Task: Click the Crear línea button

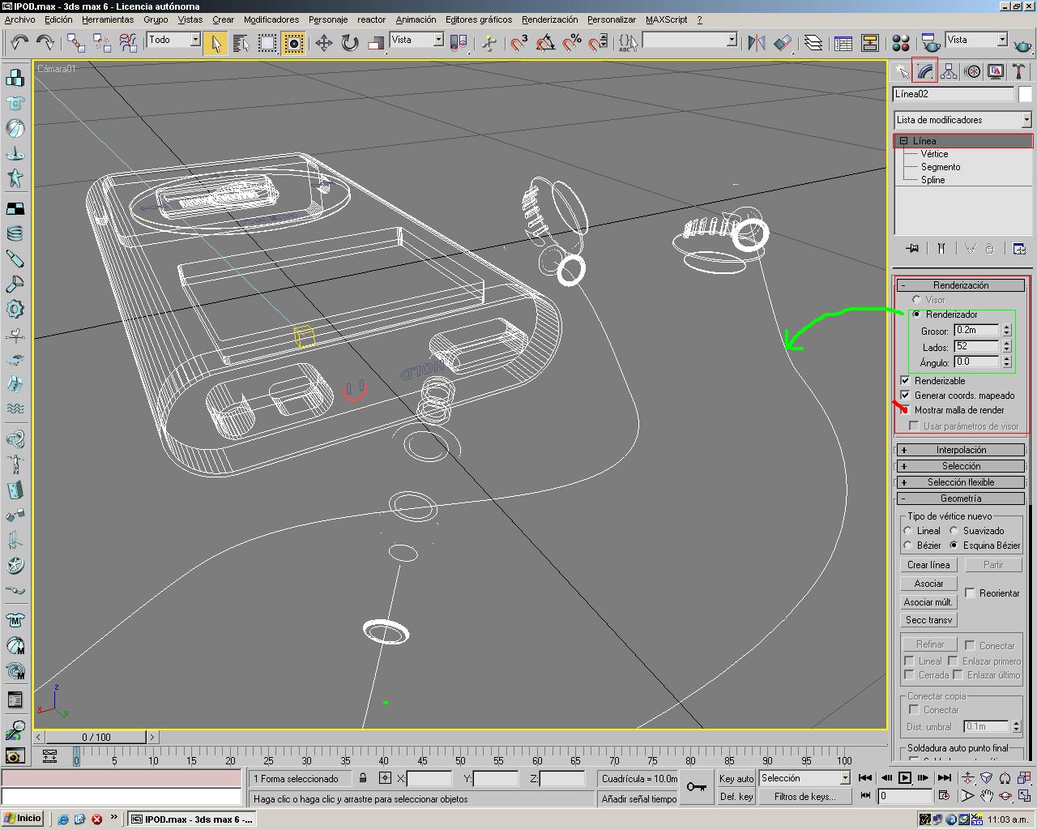Action: click(x=928, y=565)
